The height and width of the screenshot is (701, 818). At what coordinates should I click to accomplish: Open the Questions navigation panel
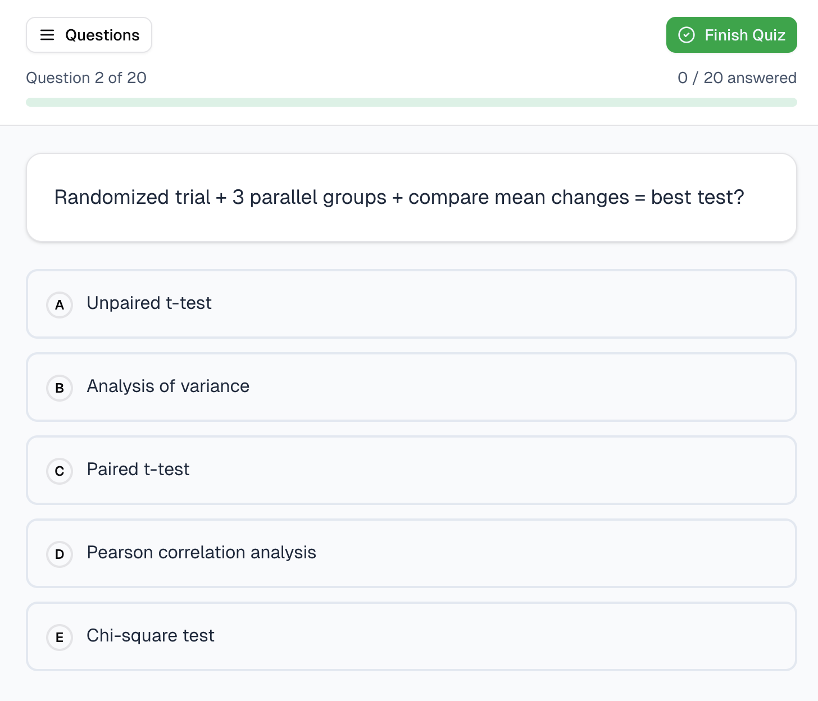[89, 35]
